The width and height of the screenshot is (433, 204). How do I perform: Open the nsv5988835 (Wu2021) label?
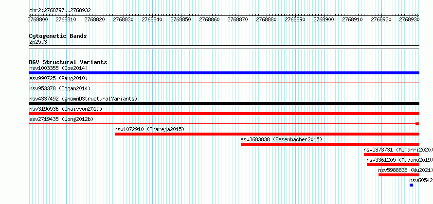click(405, 170)
